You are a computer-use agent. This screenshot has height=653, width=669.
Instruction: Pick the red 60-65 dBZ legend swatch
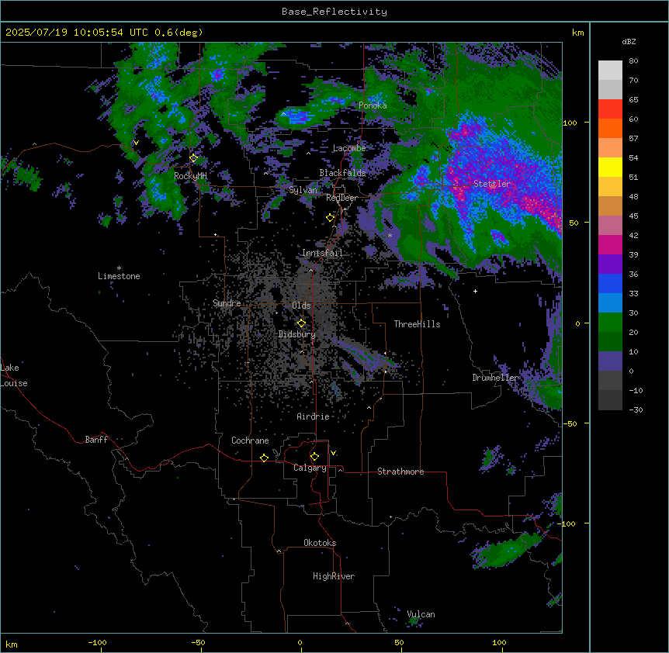(610, 109)
